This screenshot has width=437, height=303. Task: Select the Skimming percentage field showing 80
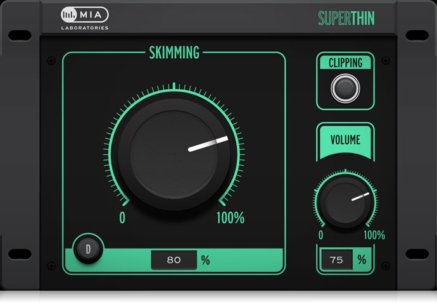174,259
